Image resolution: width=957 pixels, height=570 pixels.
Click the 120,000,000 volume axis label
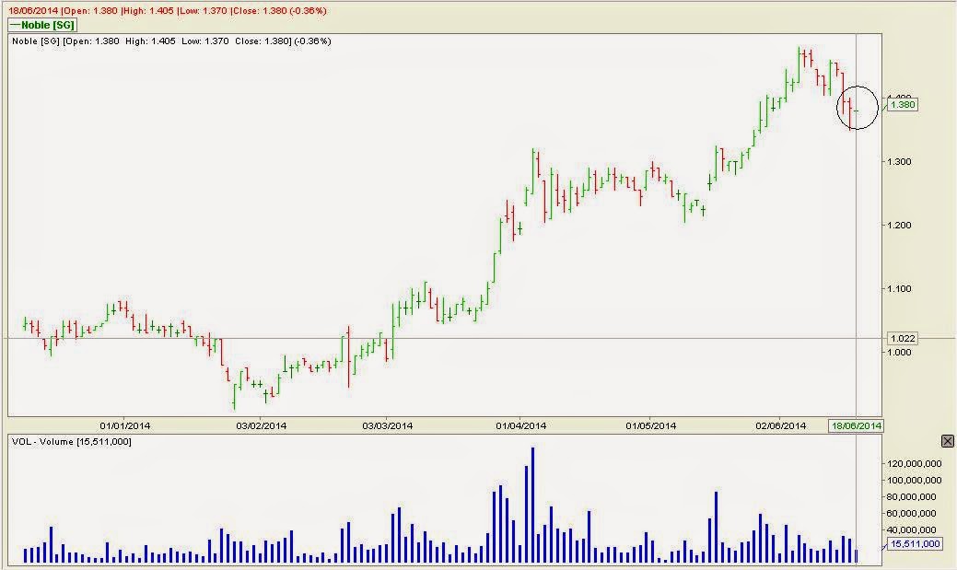(x=915, y=464)
